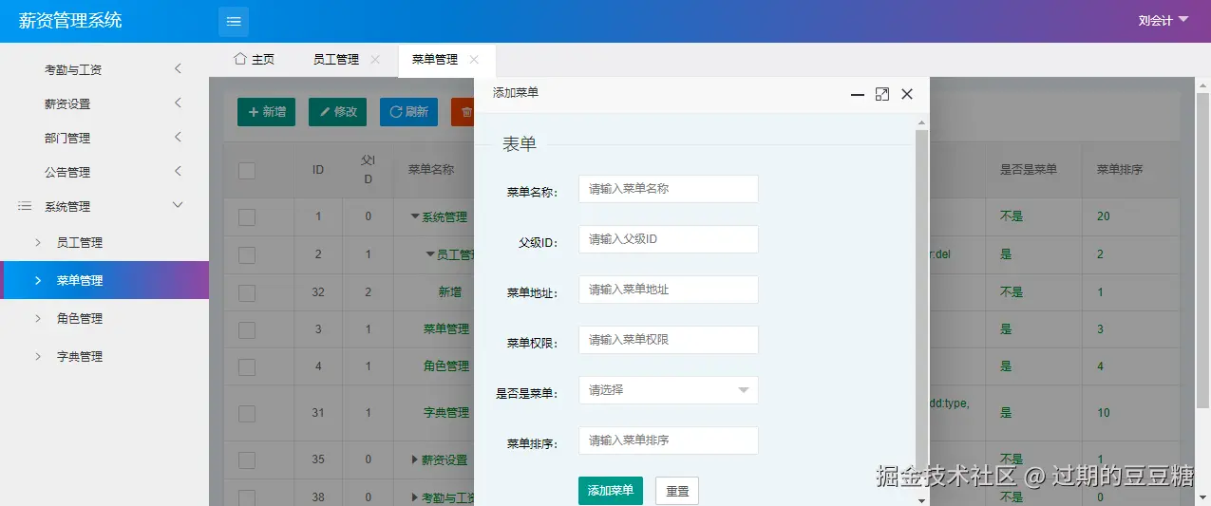Screen dimensions: 1211x506
Task: Click the 重置 button
Action: pyautogui.click(x=677, y=491)
